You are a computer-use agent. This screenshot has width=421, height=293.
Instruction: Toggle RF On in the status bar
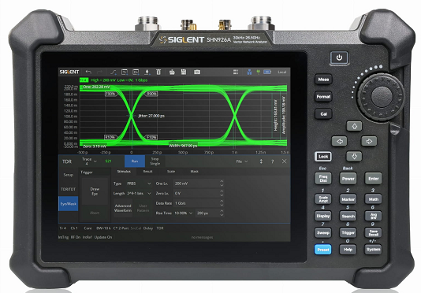pyautogui.click(x=75, y=237)
